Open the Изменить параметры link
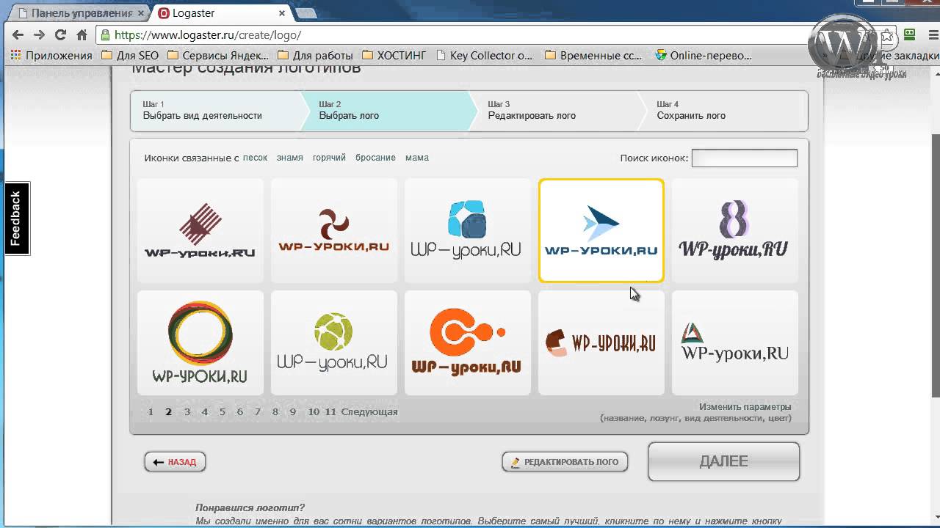The height and width of the screenshot is (528, 940). tap(745, 407)
